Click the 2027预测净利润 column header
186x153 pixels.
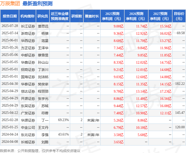coord(160,16)
